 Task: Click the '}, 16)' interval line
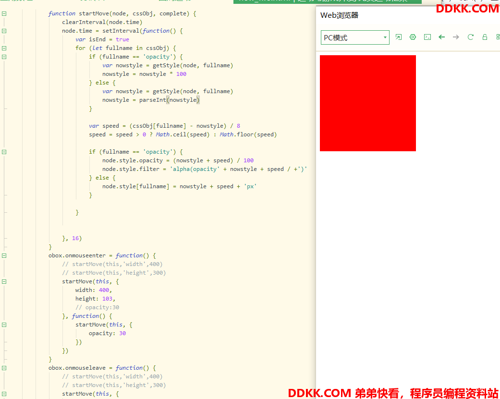[x=72, y=238]
